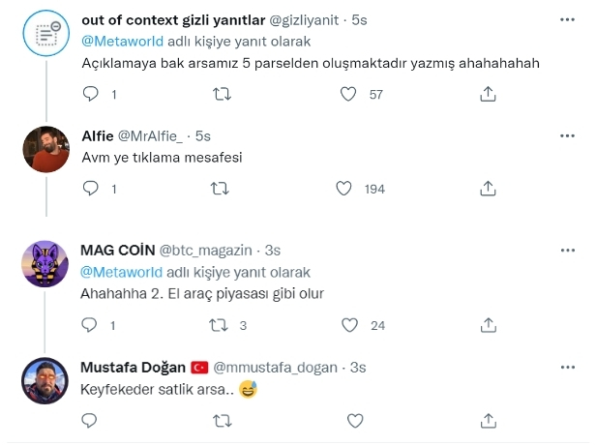Viewport: 596px width, 446px height.
Task: Open more options on MAG COİN tweet
Action: click(x=565, y=250)
